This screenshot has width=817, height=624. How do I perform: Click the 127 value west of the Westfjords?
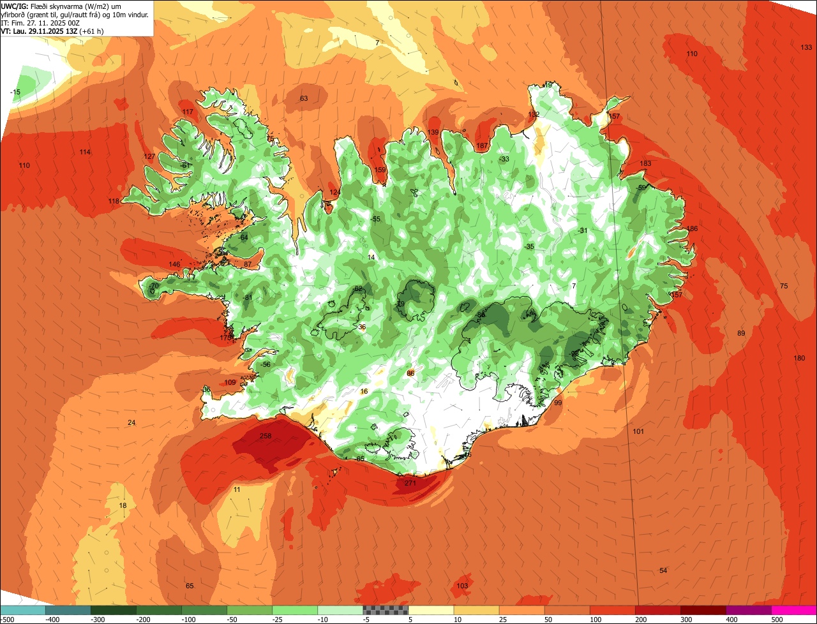click(149, 157)
